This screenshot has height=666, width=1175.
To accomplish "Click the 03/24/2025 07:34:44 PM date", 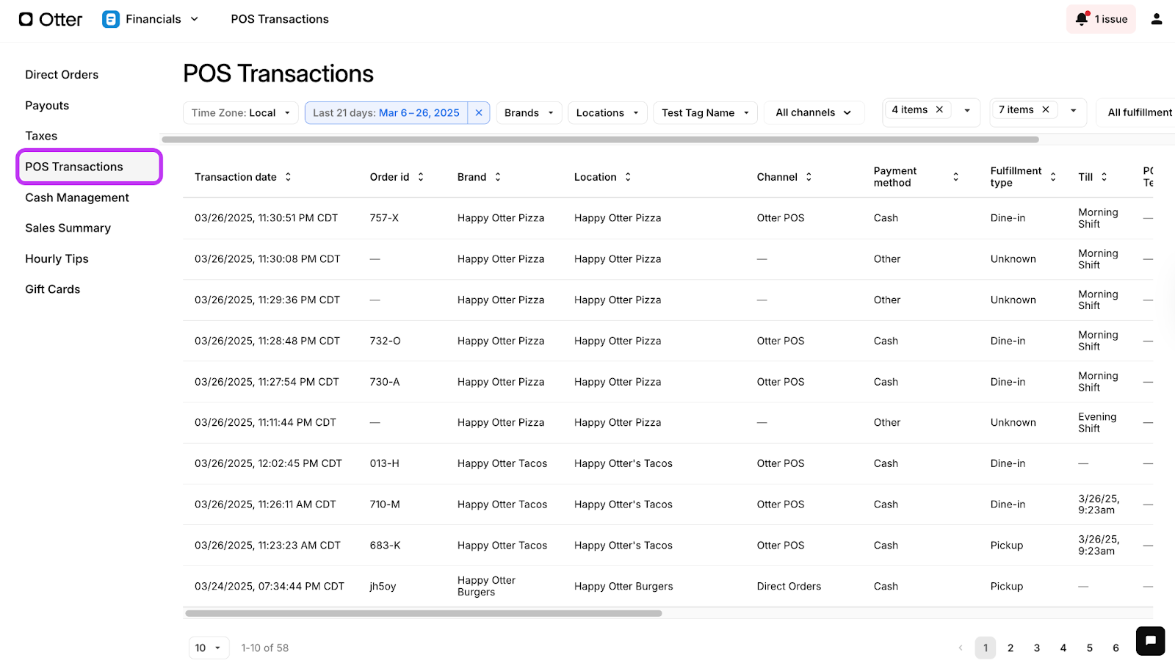I will (269, 586).
